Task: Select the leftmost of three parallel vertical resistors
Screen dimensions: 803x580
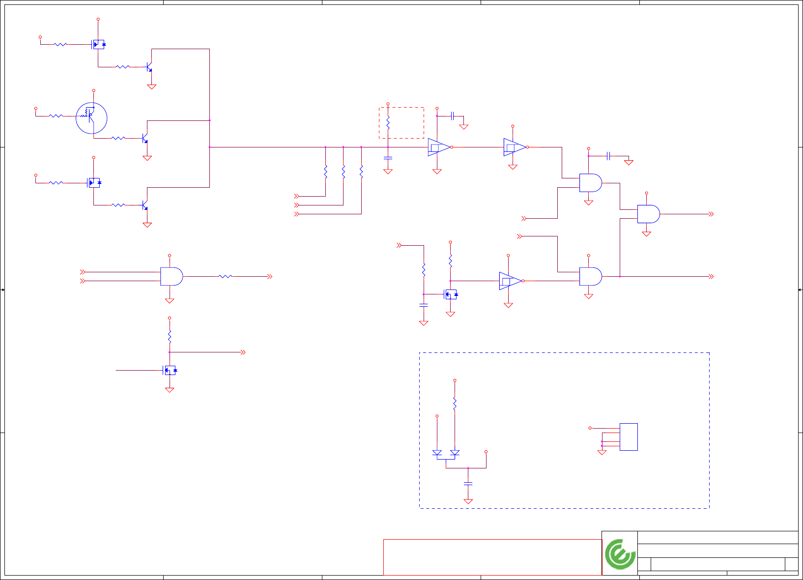Action: (x=325, y=172)
